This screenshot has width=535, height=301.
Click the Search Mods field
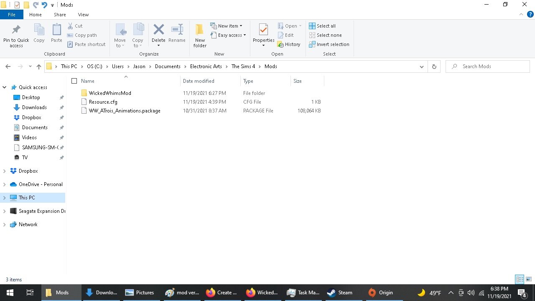tap(488, 66)
